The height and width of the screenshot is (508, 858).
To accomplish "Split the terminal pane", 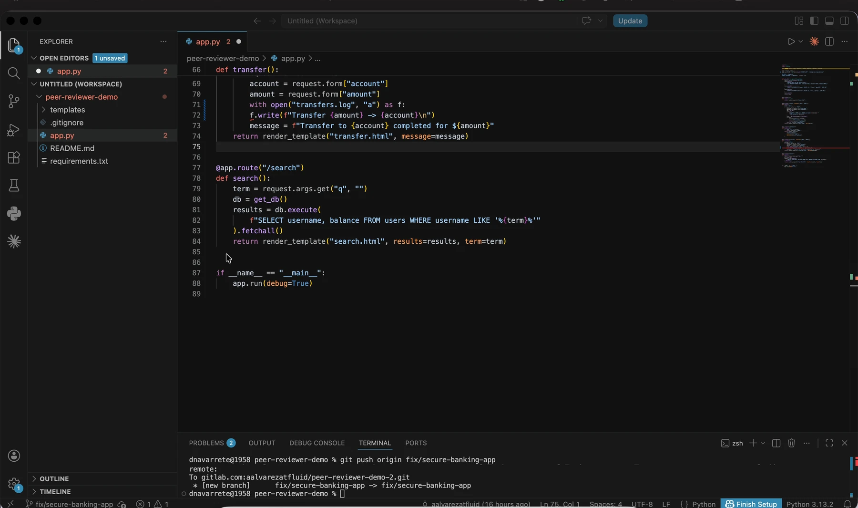I will 776,443.
